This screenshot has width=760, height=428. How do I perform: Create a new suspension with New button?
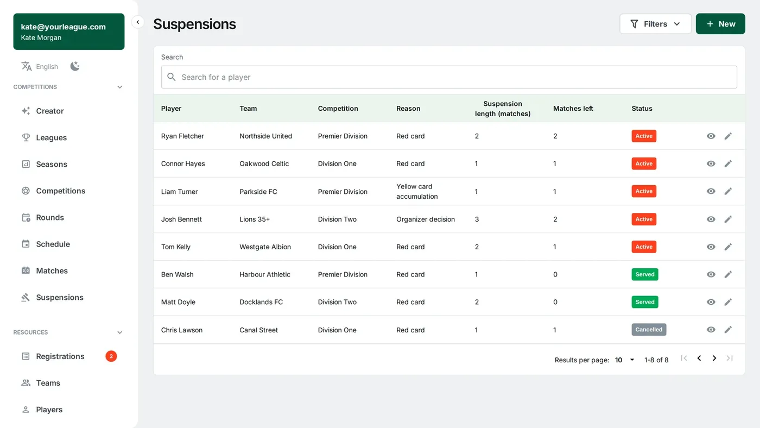pyautogui.click(x=720, y=24)
